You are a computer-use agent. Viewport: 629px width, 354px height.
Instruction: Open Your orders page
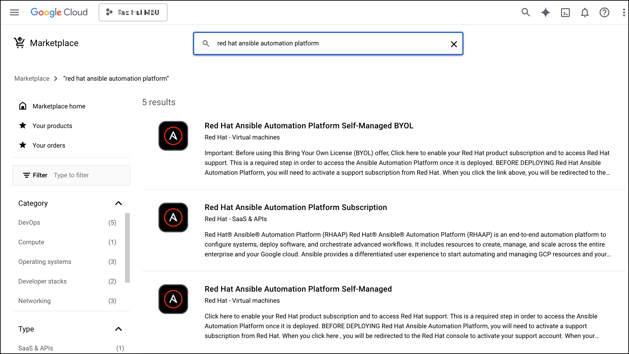point(49,145)
